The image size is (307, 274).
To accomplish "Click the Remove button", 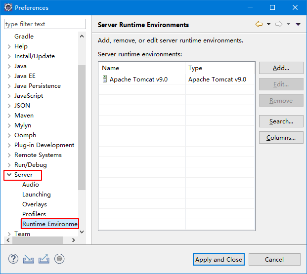I will 281,101.
